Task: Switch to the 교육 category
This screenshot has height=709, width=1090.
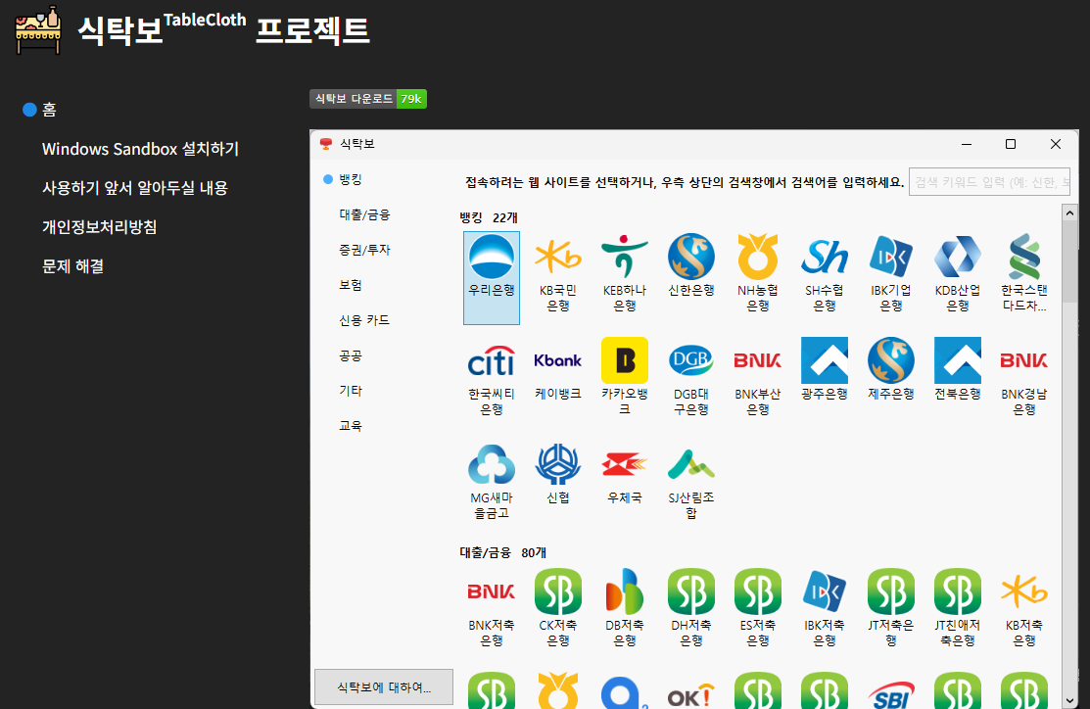Action: 351,425
